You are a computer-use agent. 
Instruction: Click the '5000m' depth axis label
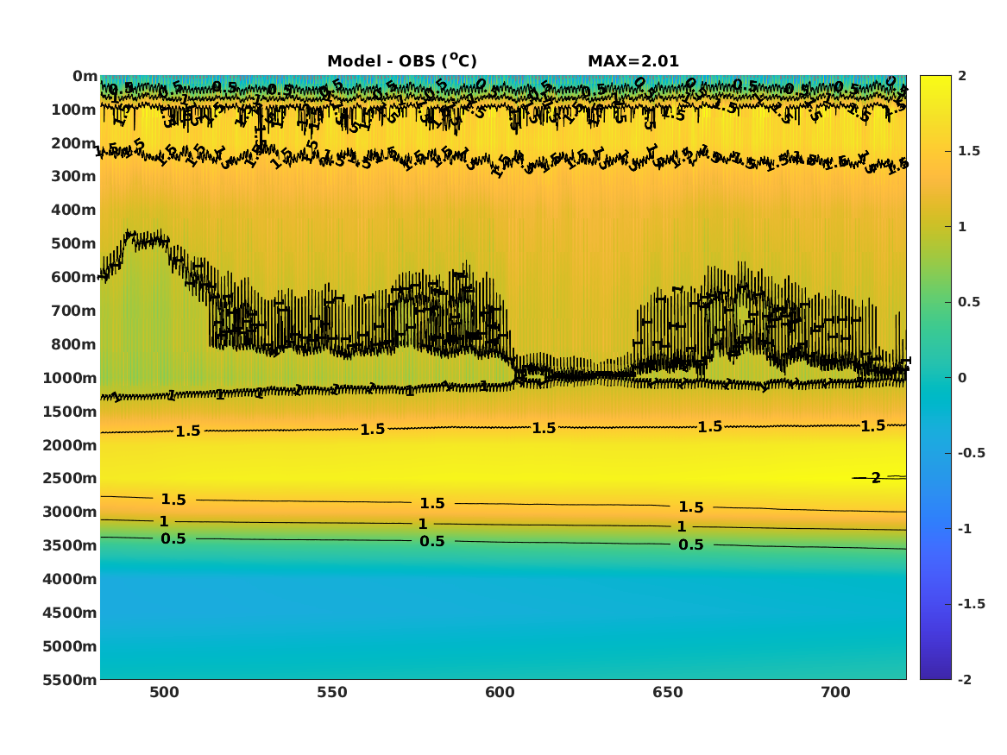(x=70, y=646)
